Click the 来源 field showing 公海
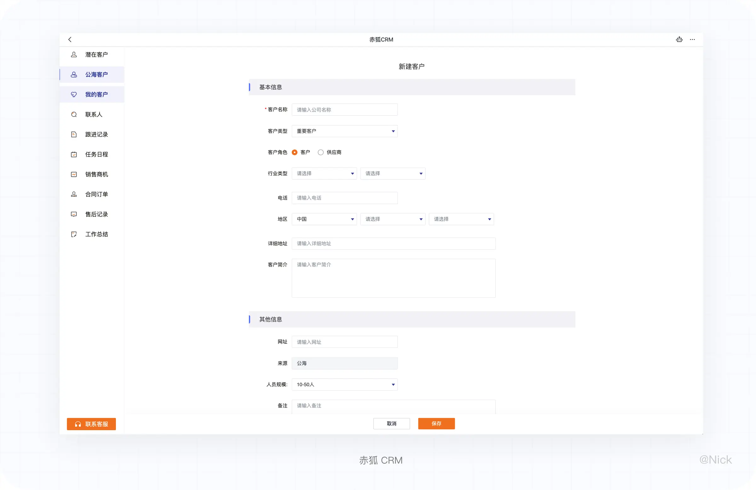 (345, 363)
